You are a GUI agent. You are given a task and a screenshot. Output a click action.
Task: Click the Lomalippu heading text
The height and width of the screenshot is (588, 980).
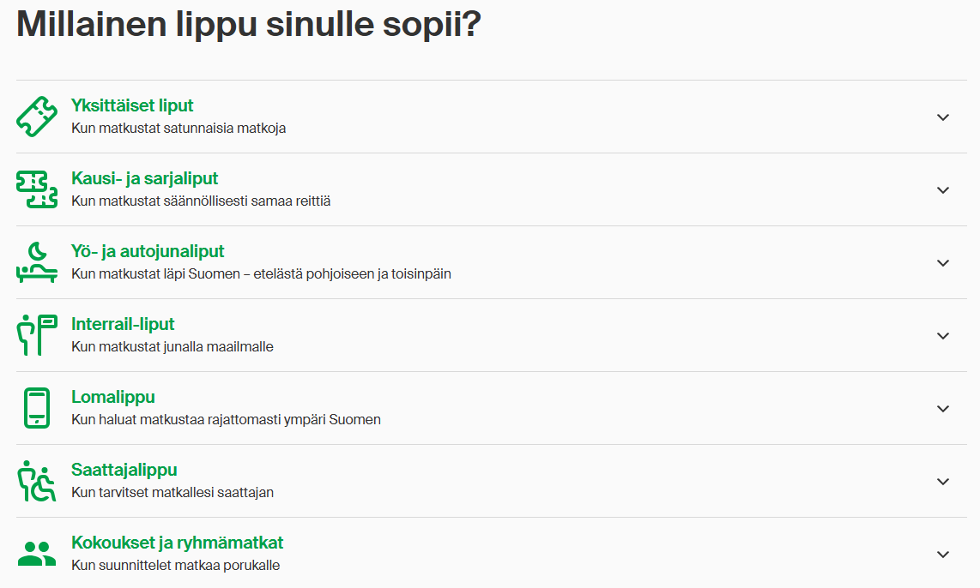[x=112, y=397]
